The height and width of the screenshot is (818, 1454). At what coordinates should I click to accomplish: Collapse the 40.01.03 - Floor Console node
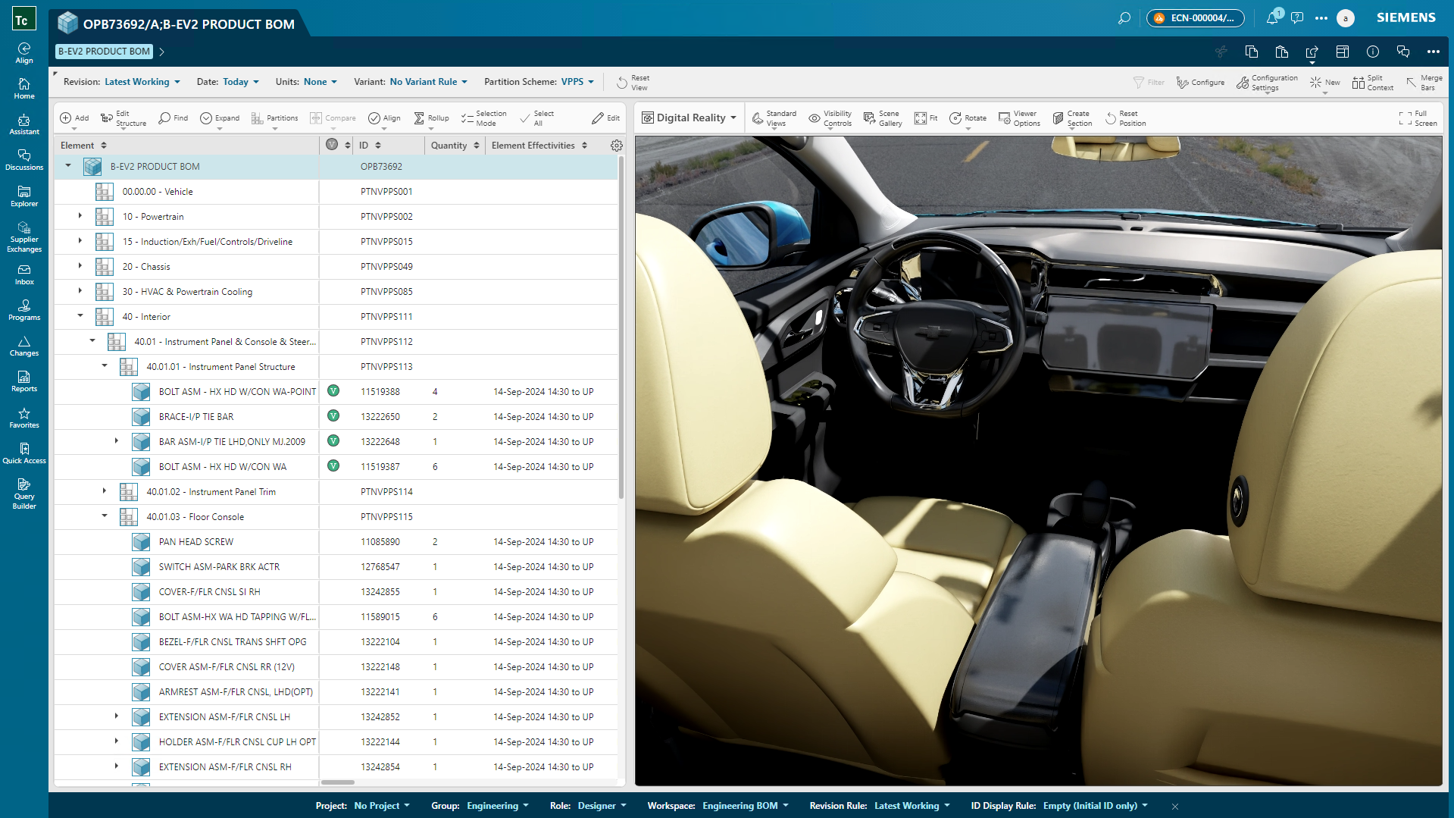(105, 516)
